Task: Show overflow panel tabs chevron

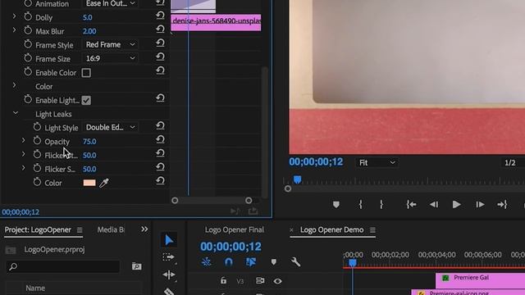Action: pyautogui.click(x=144, y=229)
